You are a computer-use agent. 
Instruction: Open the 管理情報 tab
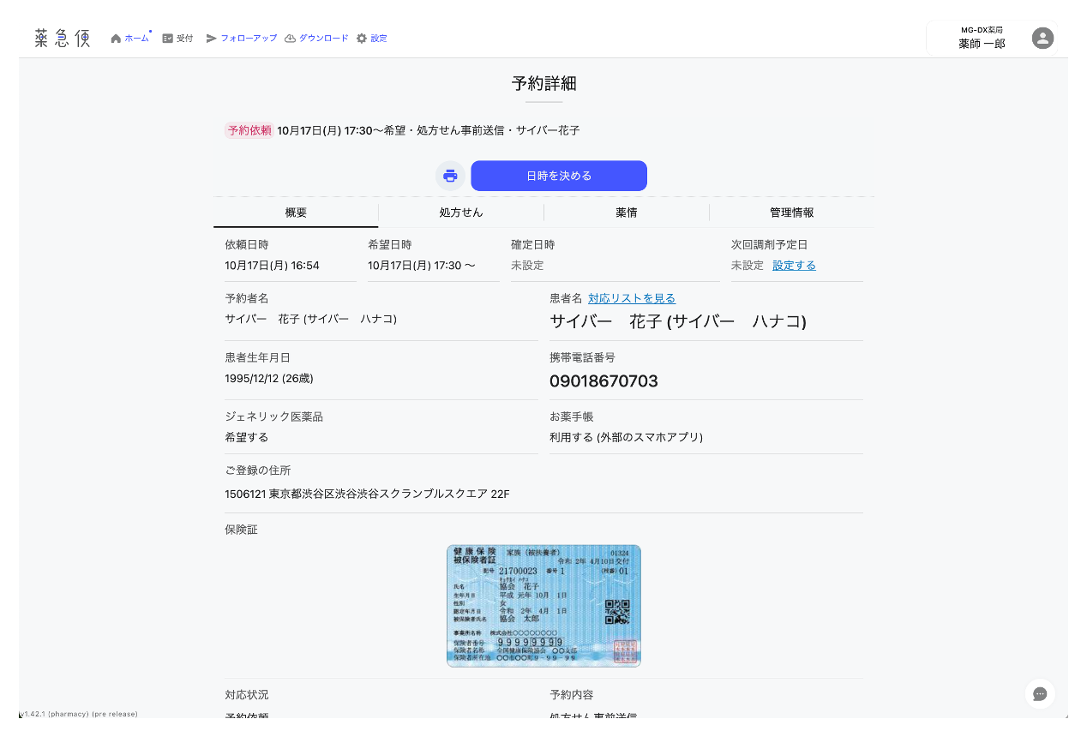click(791, 213)
